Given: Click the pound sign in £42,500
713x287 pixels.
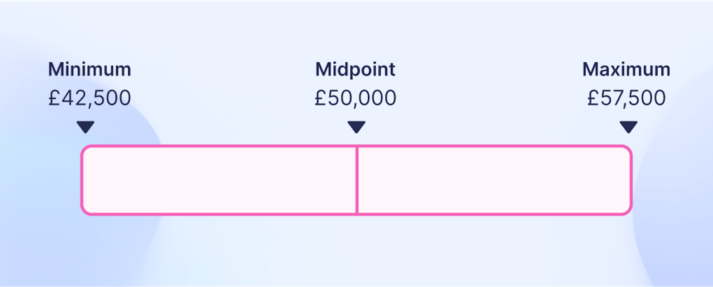Looking at the screenshot, I should (x=54, y=98).
